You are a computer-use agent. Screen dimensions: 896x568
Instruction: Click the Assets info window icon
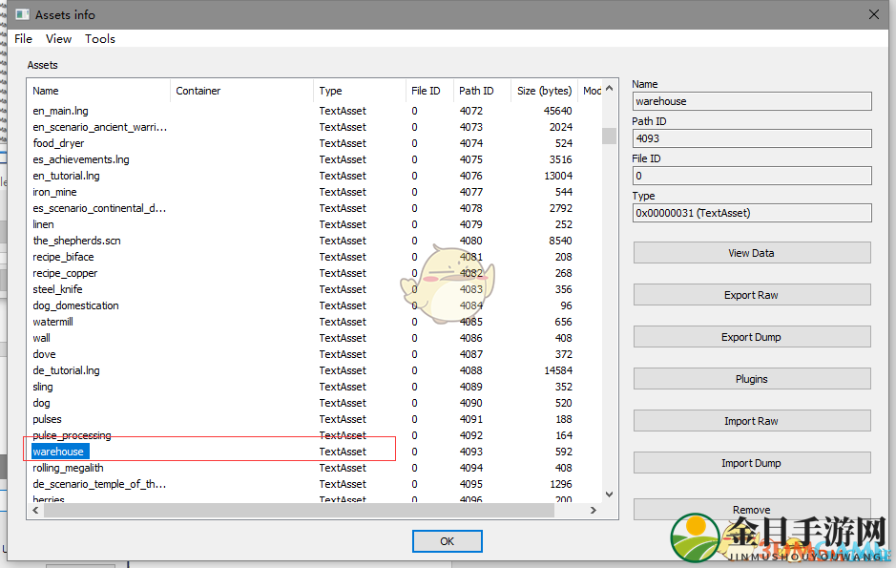coord(20,14)
